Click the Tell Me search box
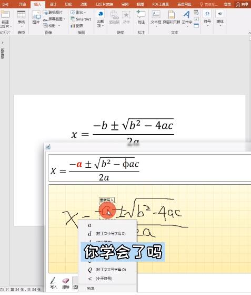The width and height of the screenshot is (251, 295). point(209,5)
